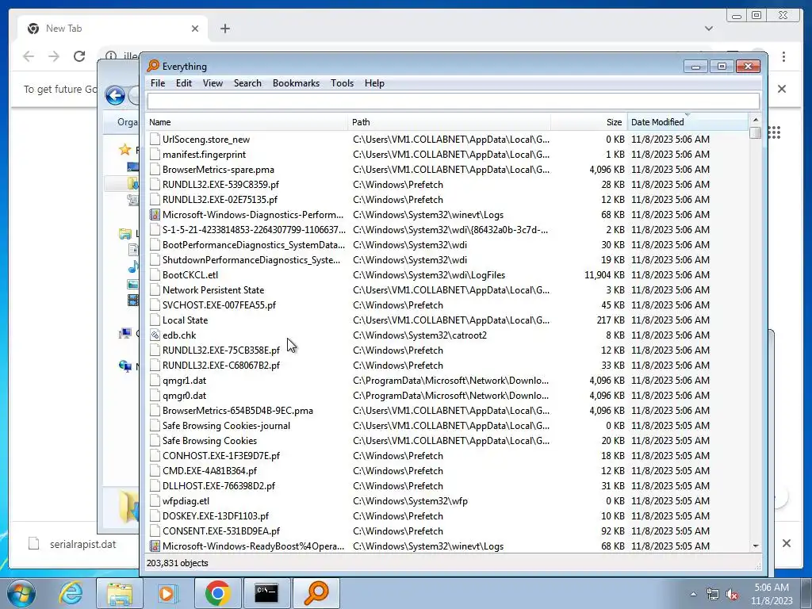This screenshot has width=812, height=609.
Task: Select the RUNDLL32.EXE-02E75135.pf file icon
Action: coord(155,199)
